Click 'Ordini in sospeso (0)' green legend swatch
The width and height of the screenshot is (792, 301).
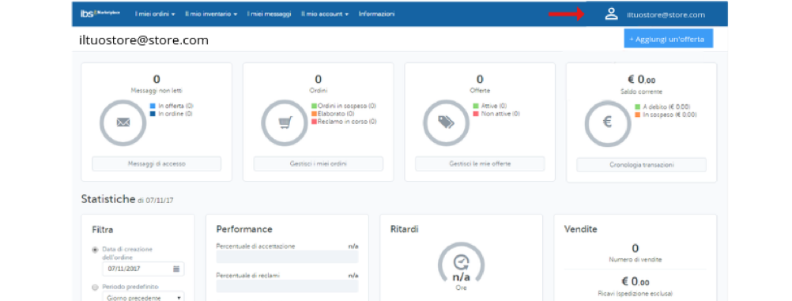(x=314, y=106)
